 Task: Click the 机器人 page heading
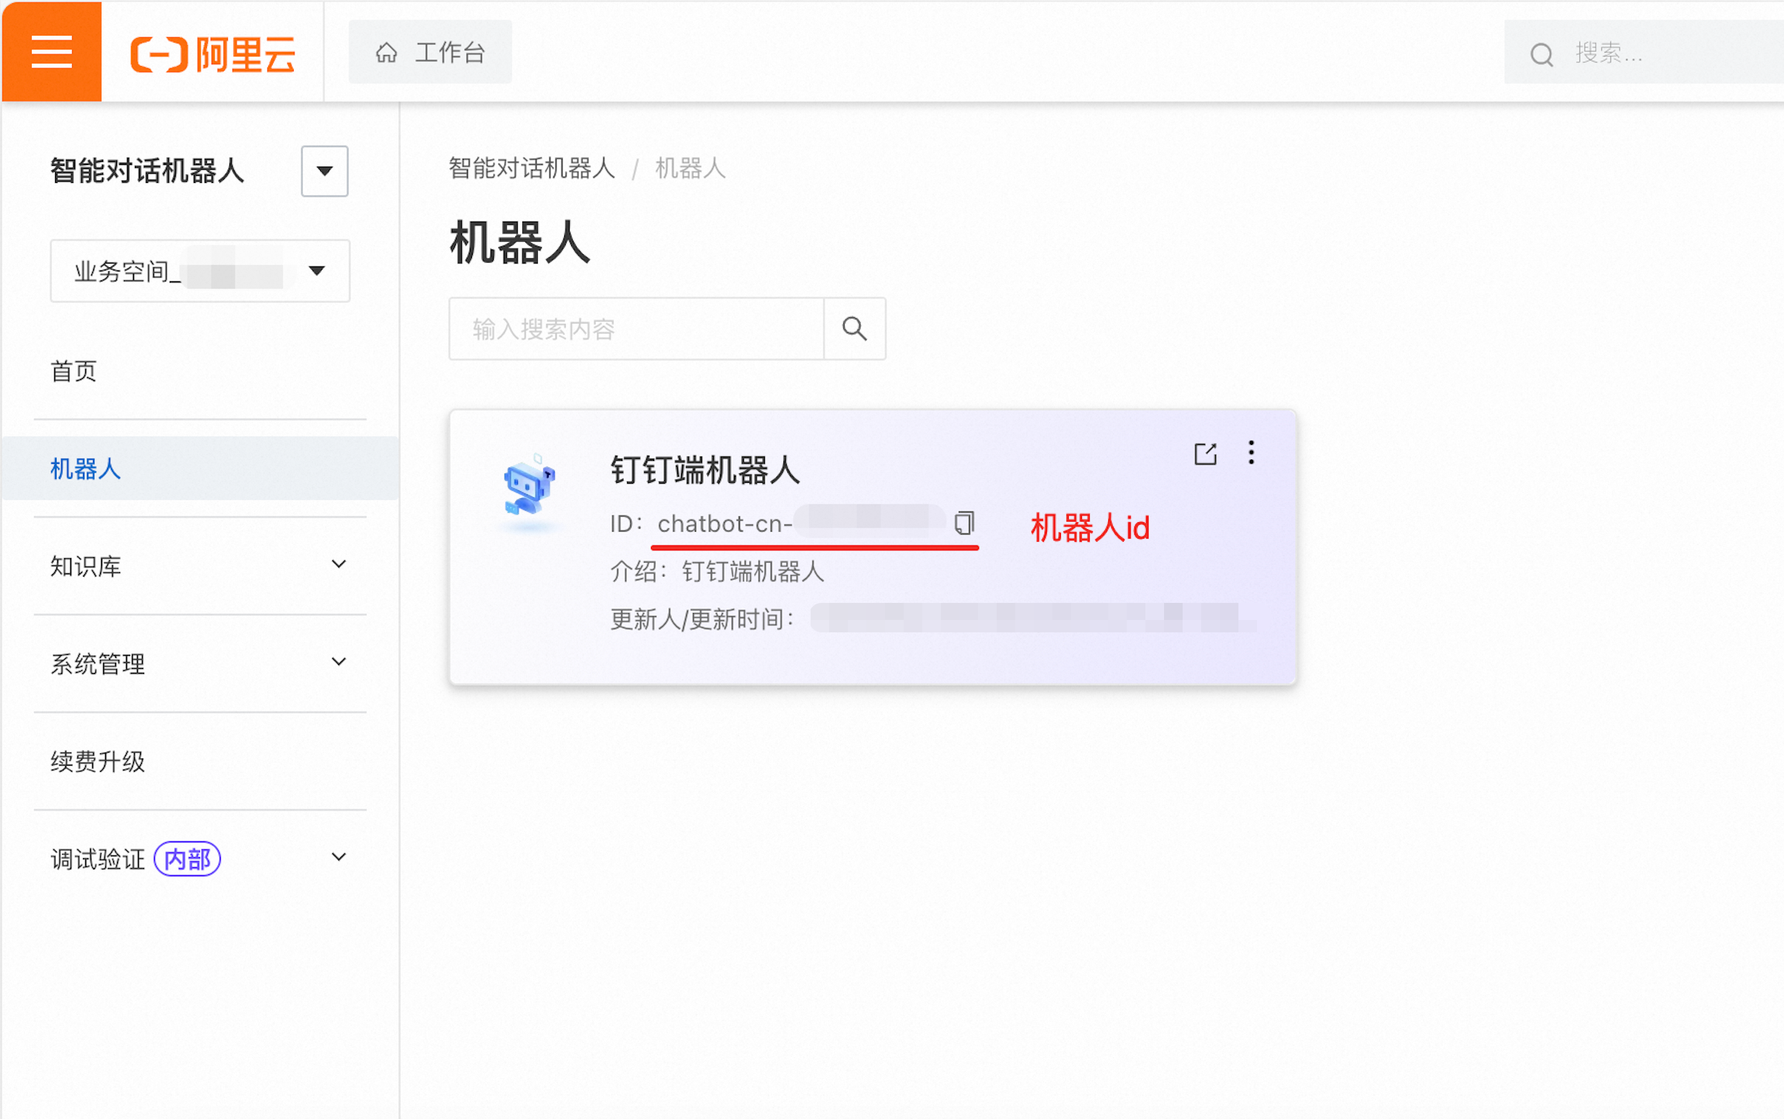click(520, 243)
